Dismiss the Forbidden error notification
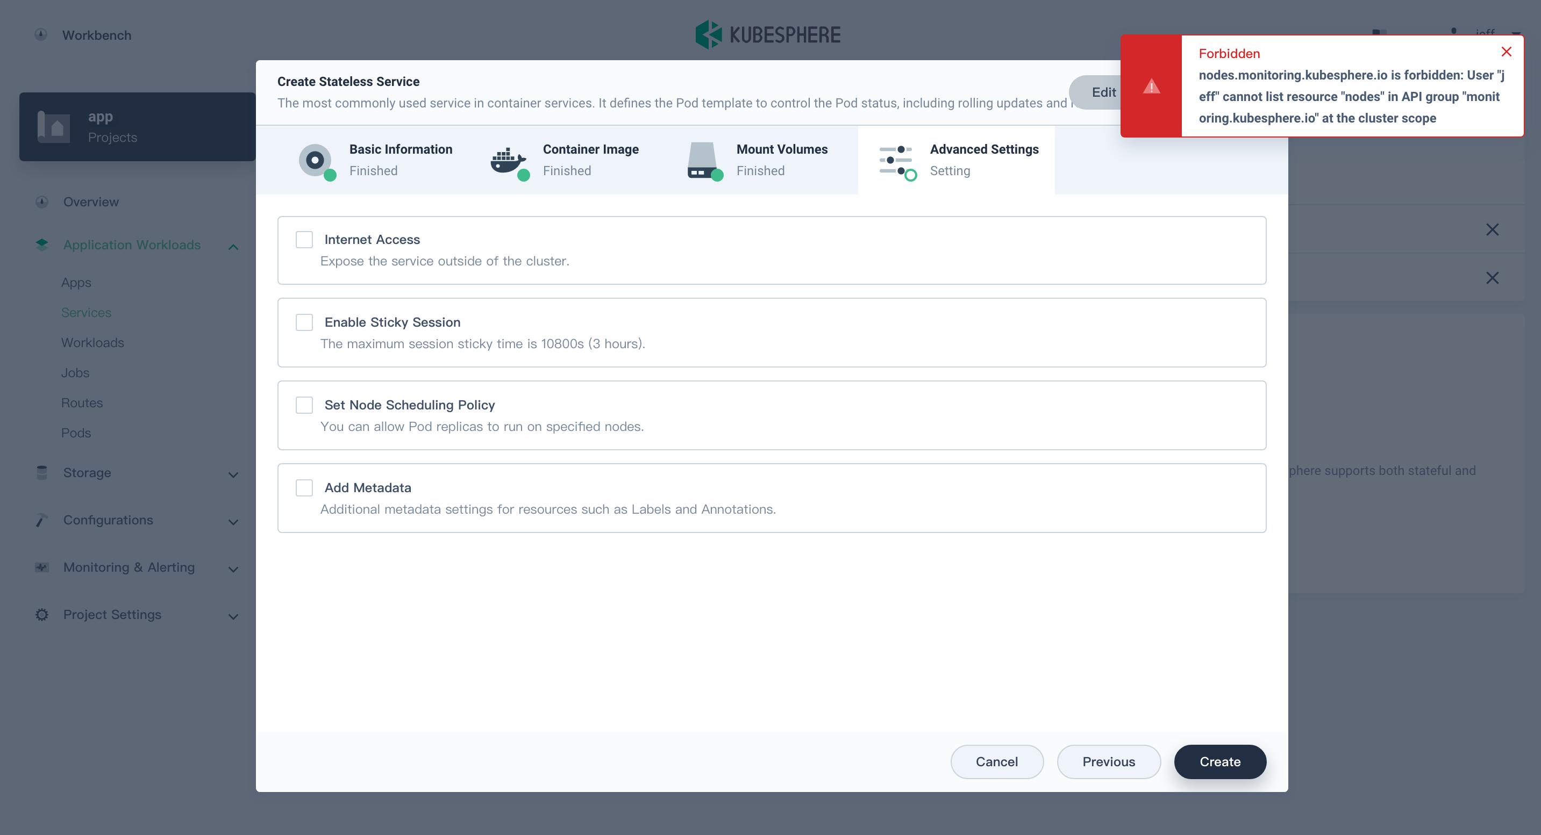 1506,52
